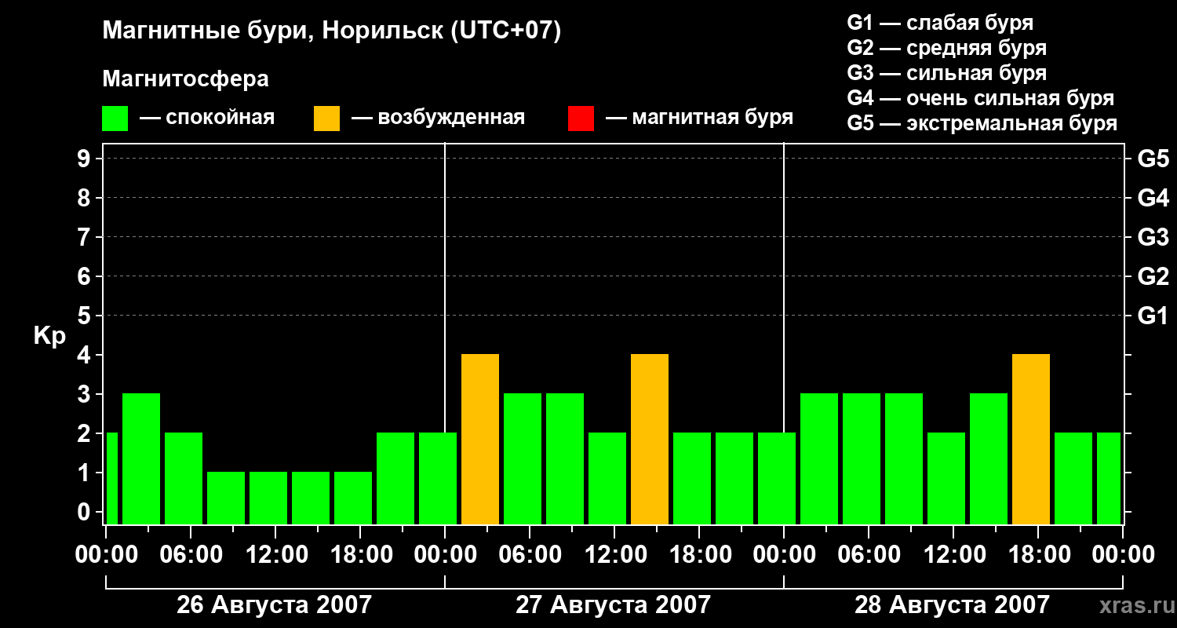Click the only Kp 3 bar on 26 August
Viewport: 1177px width, 628px height.
tap(141, 458)
